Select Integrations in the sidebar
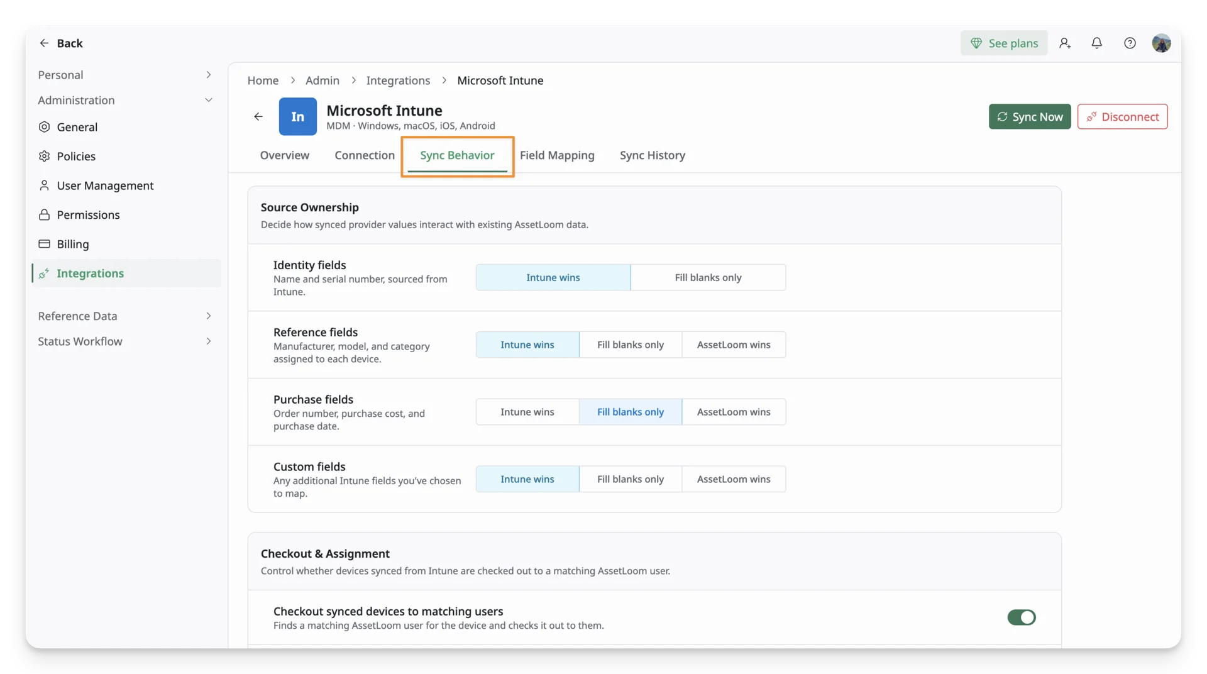Image resolution: width=1207 pixels, height=674 pixels. pos(126,273)
